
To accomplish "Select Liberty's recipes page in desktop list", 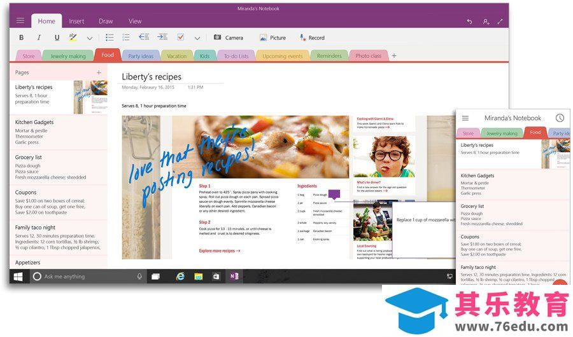I will pos(59,97).
